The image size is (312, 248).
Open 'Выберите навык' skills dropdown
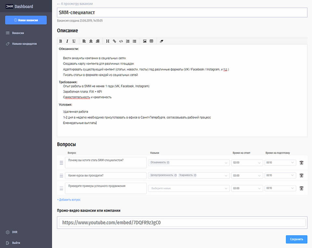coord(189,188)
